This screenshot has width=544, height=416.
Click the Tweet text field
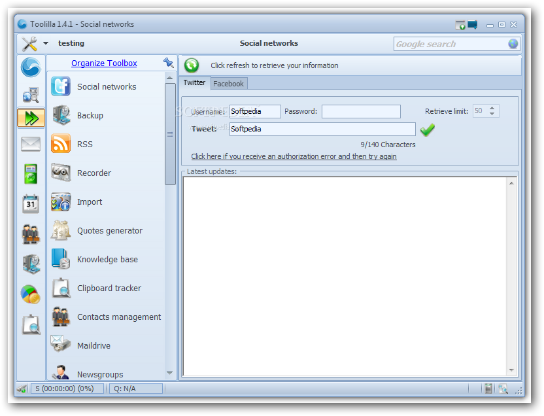(322, 129)
